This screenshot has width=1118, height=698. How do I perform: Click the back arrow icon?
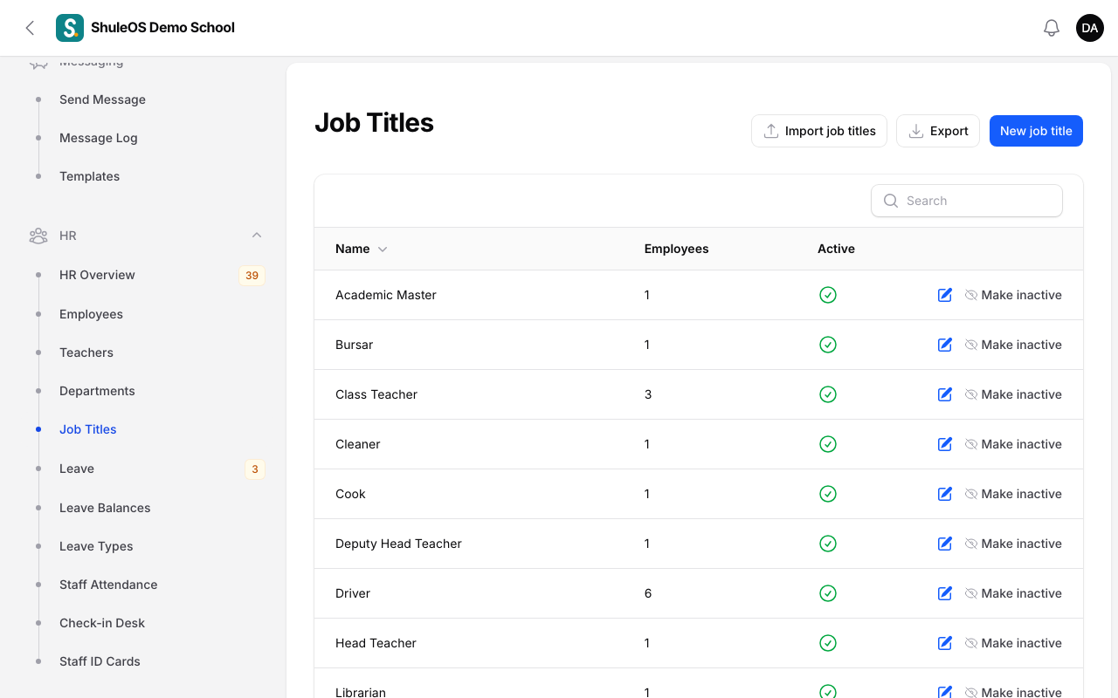pos(30,28)
